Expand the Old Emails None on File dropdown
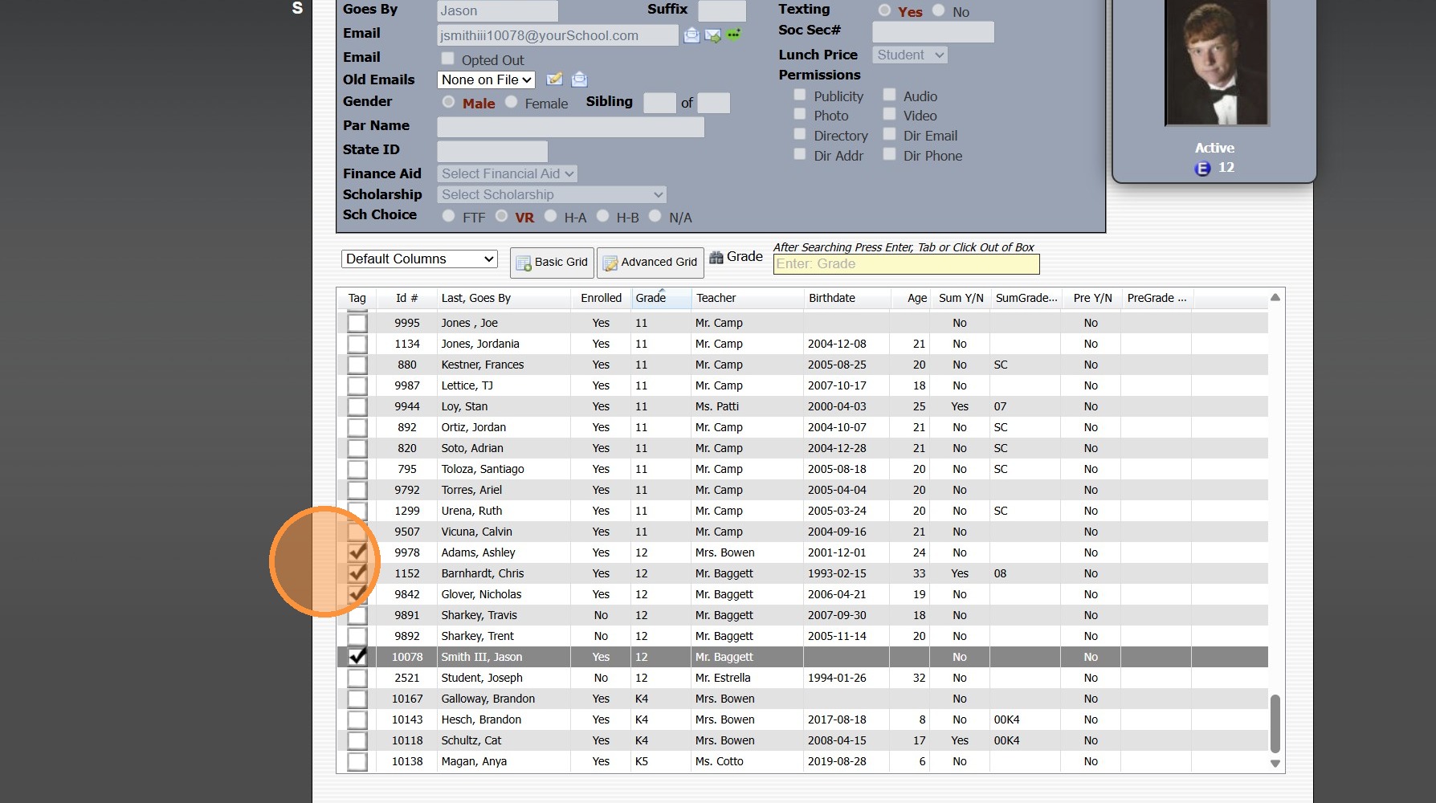The height and width of the screenshot is (803, 1436). [486, 79]
